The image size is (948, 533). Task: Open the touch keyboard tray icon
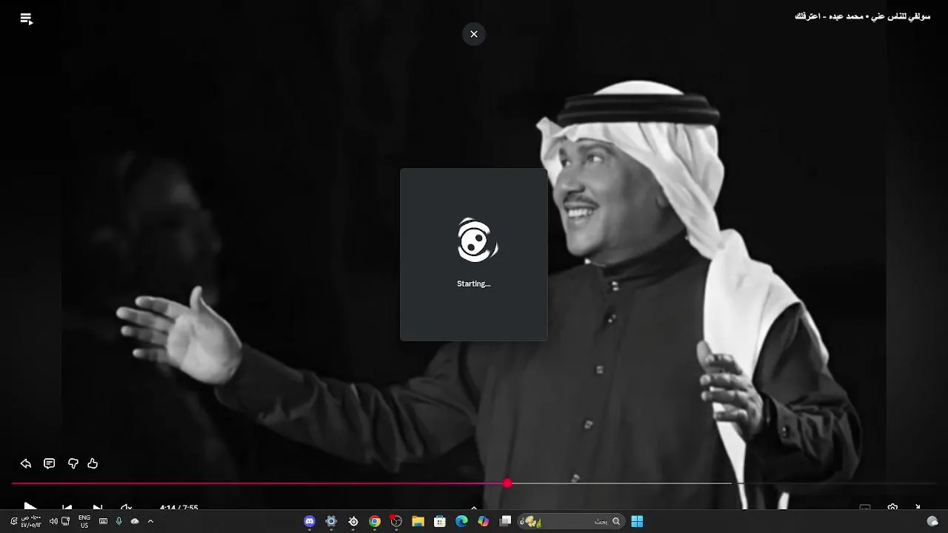click(x=103, y=521)
